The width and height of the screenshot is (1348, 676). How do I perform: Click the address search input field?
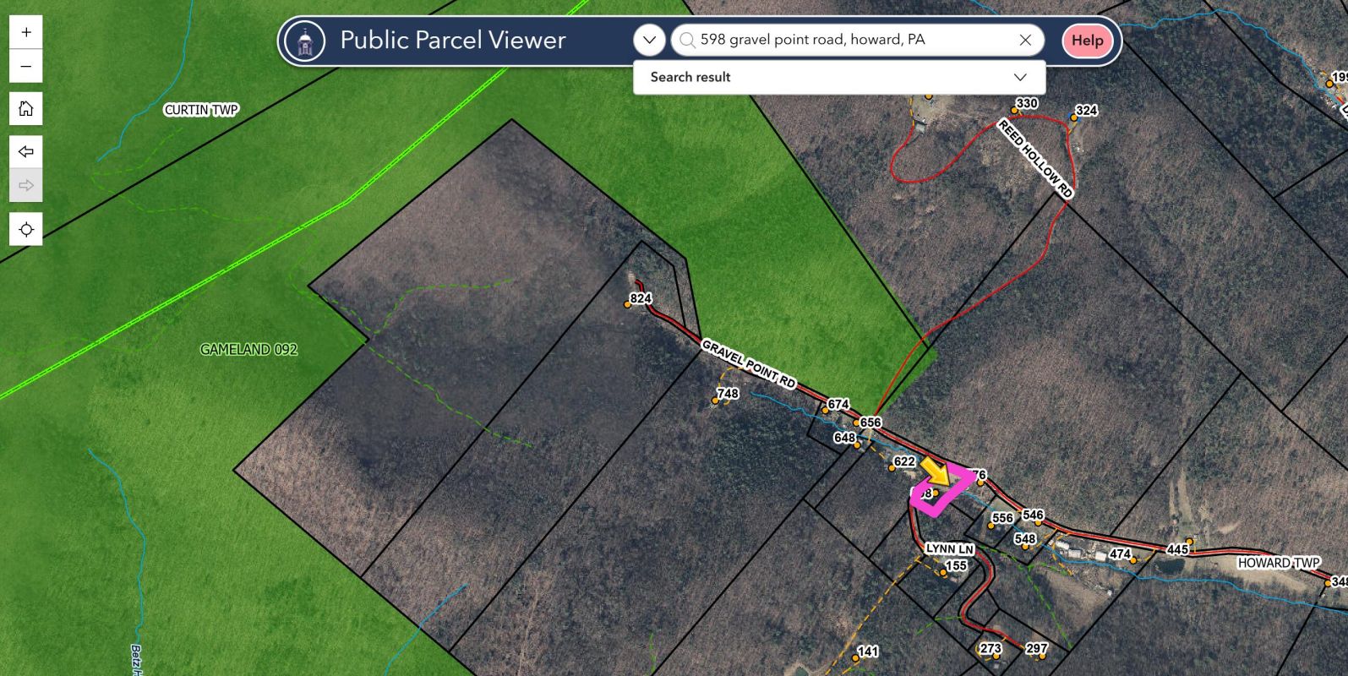click(x=854, y=40)
